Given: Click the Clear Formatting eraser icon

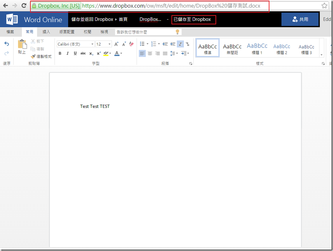Looking at the screenshot, I should pos(132,44).
